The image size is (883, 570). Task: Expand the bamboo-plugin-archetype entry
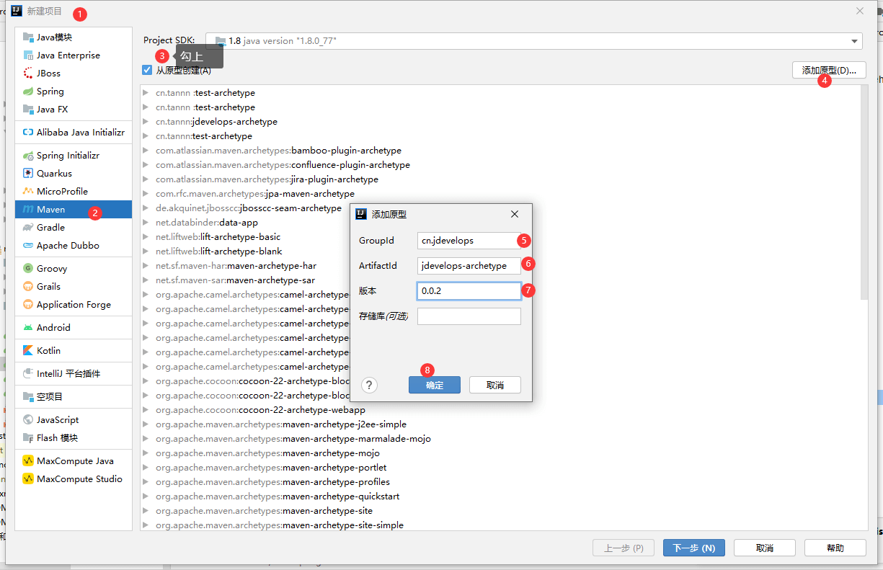[146, 151]
